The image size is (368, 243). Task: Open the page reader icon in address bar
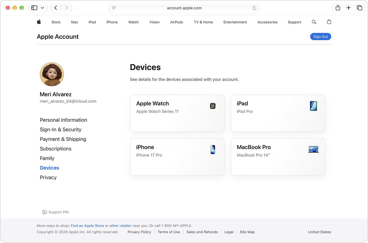pyautogui.click(x=114, y=8)
